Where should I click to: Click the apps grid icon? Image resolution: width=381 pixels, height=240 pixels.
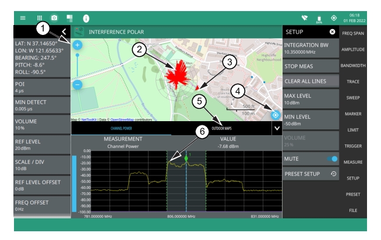(40, 18)
